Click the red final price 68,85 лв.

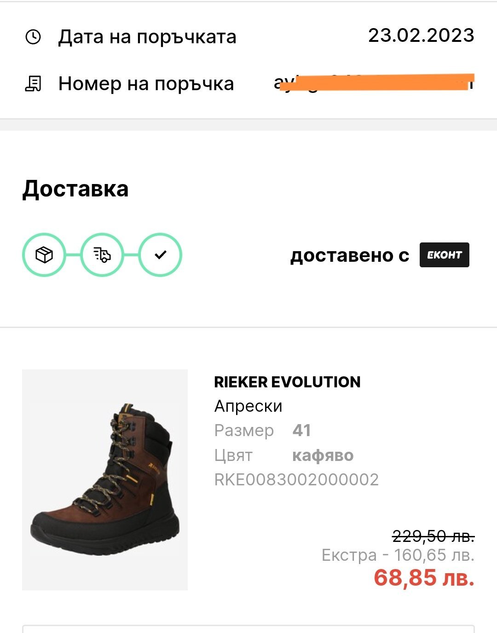(424, 578)
